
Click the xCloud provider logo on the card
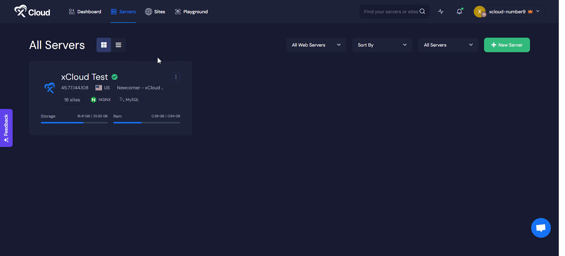[50, 88]
